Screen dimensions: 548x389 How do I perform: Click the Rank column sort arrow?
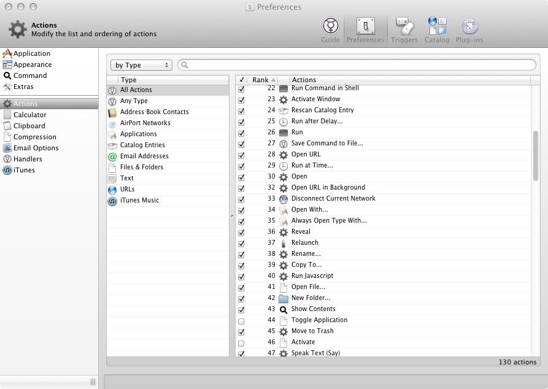(273, 80)
